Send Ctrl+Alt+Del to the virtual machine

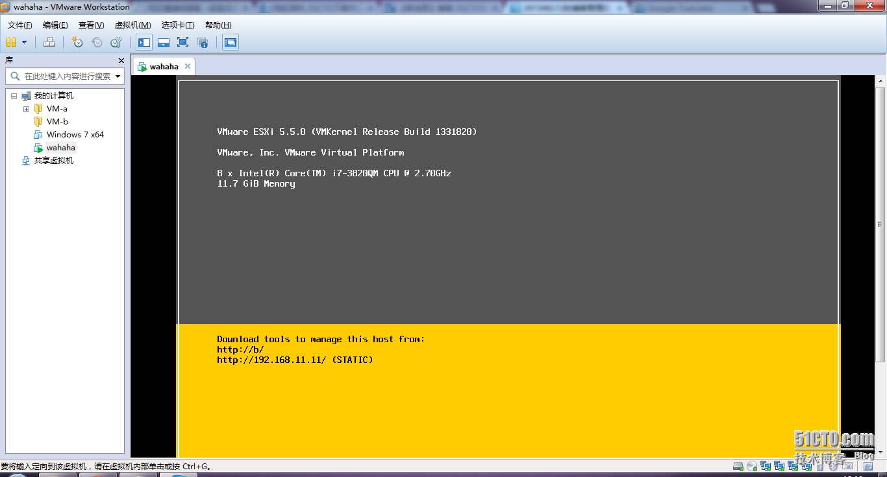click(x=49, y=42)
